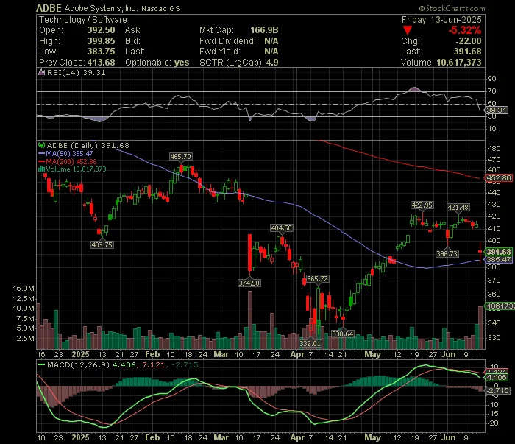Click the 338.64 price label
Viewport: 515px width, 444px height.
point(343,334)
